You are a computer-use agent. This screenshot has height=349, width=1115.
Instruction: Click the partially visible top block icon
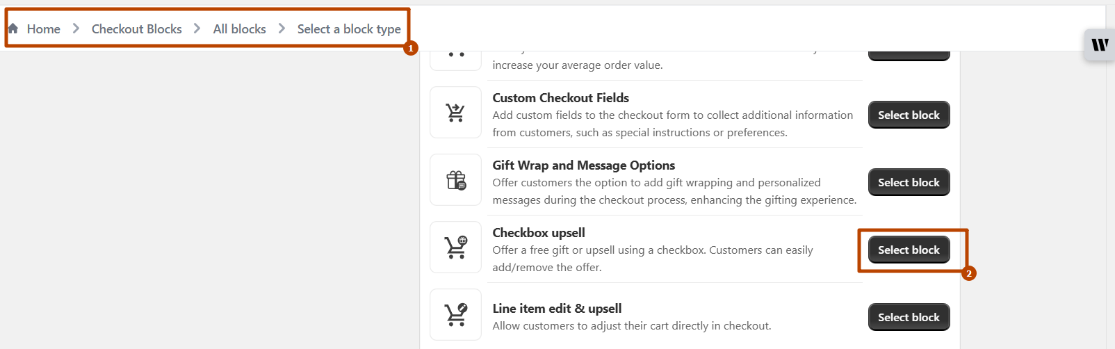(x=456, y=57)
